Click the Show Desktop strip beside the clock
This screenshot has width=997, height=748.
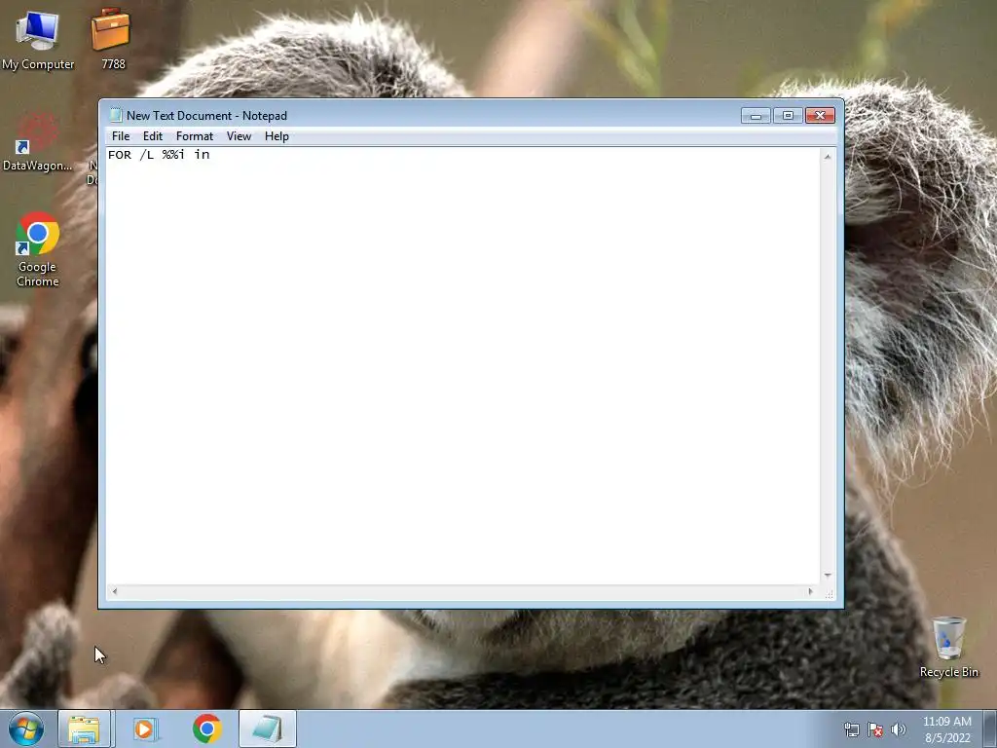coord(990,729)
